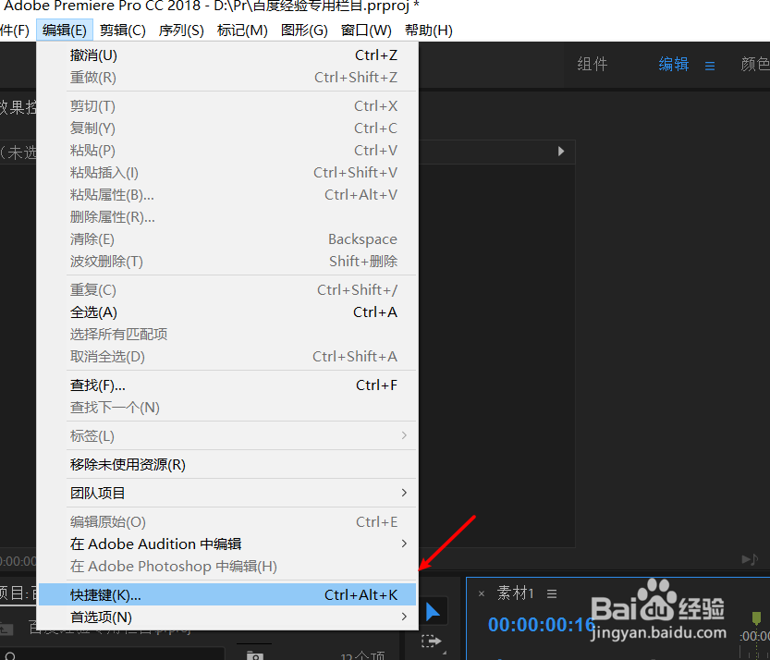Choose 选择所有匹配项 menu entry
The width and height of the screenshot is (770, 660).
pos(226,334)
